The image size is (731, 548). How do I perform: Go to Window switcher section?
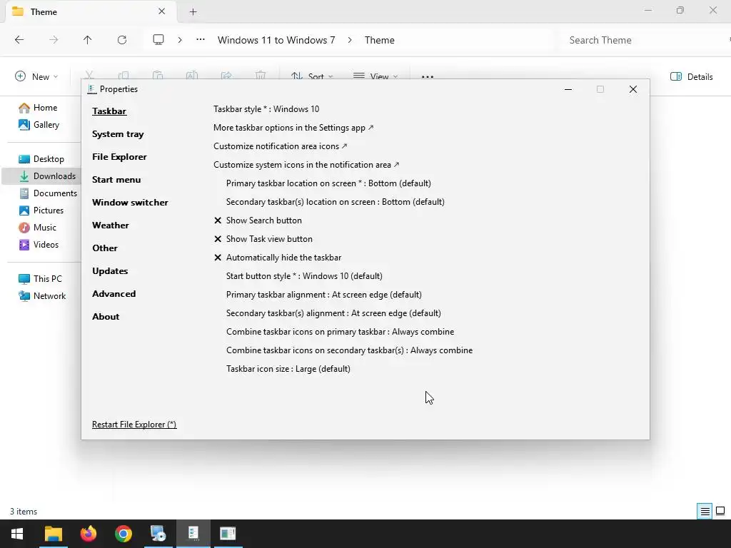(x=130, y=202)
